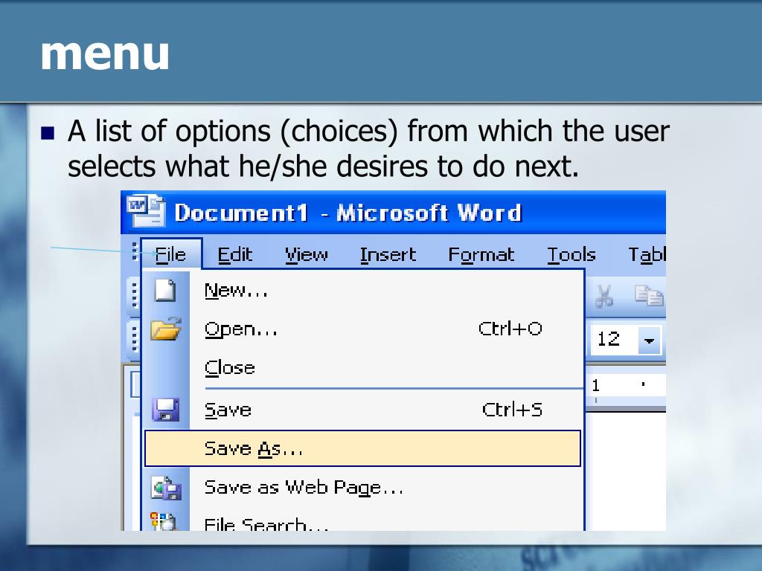762x571 pixels.
Task: Click the horizontal ruler at mark 1
Action: [x=596, y=386]
